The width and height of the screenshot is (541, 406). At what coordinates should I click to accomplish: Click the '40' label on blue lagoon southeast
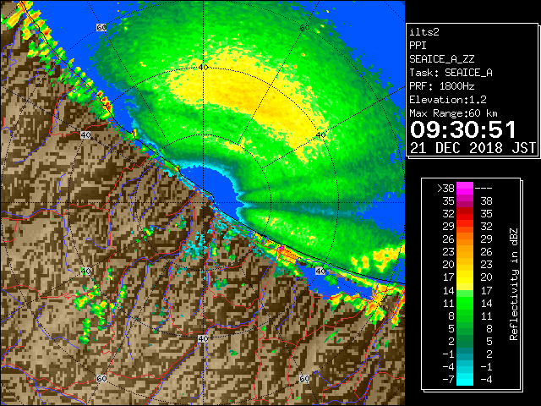click(320, 271)
